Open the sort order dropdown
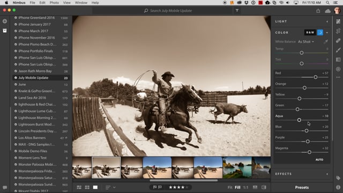 coord(110,187)
